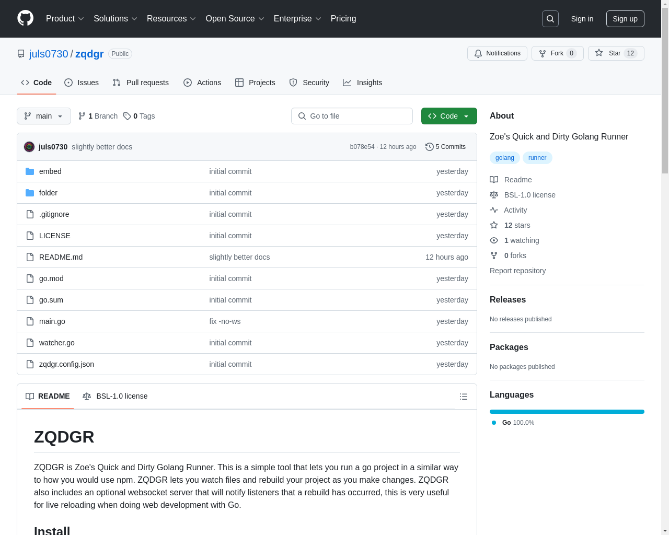
Task: Click the tag icon next to Tags
Action: pyautogui.click(x=127, y=116)
